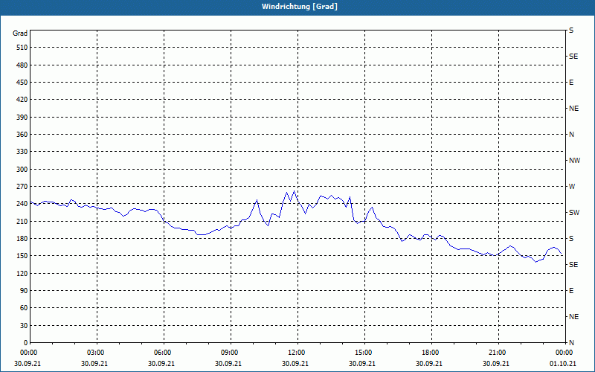Screen dimensions: 595x372
Task: Select the 21:00 time label
Action: pos(497,353)
